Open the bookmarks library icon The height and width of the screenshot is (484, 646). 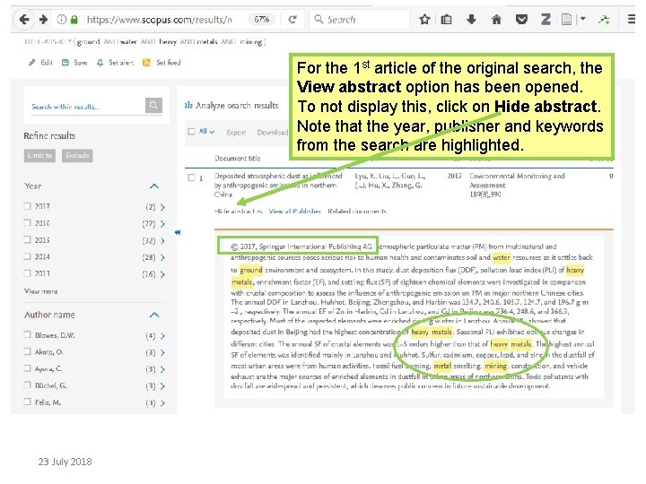click(446, 20)
